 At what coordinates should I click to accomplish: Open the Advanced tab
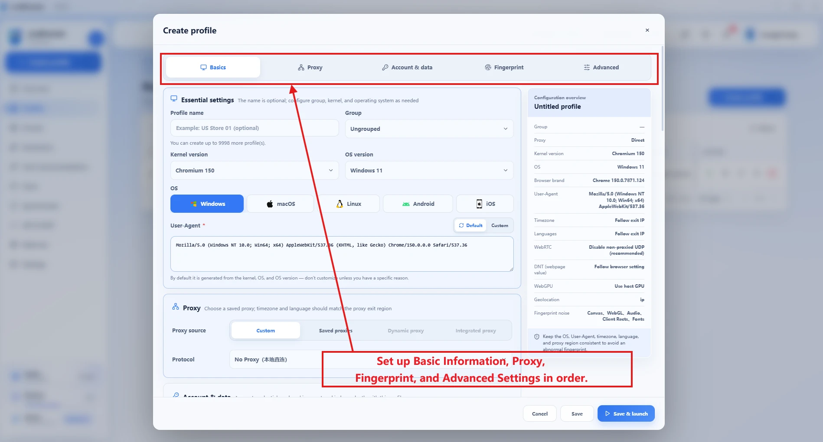click(601, 67)
